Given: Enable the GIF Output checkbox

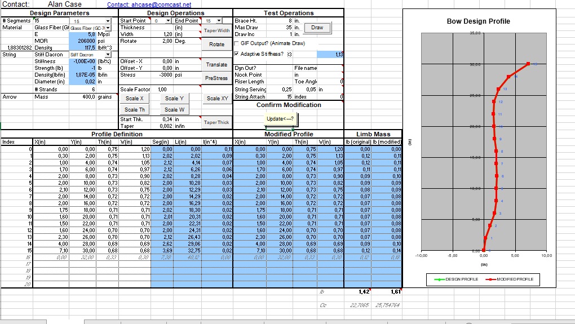Looking at the screenshot, I should coord(236,43).
